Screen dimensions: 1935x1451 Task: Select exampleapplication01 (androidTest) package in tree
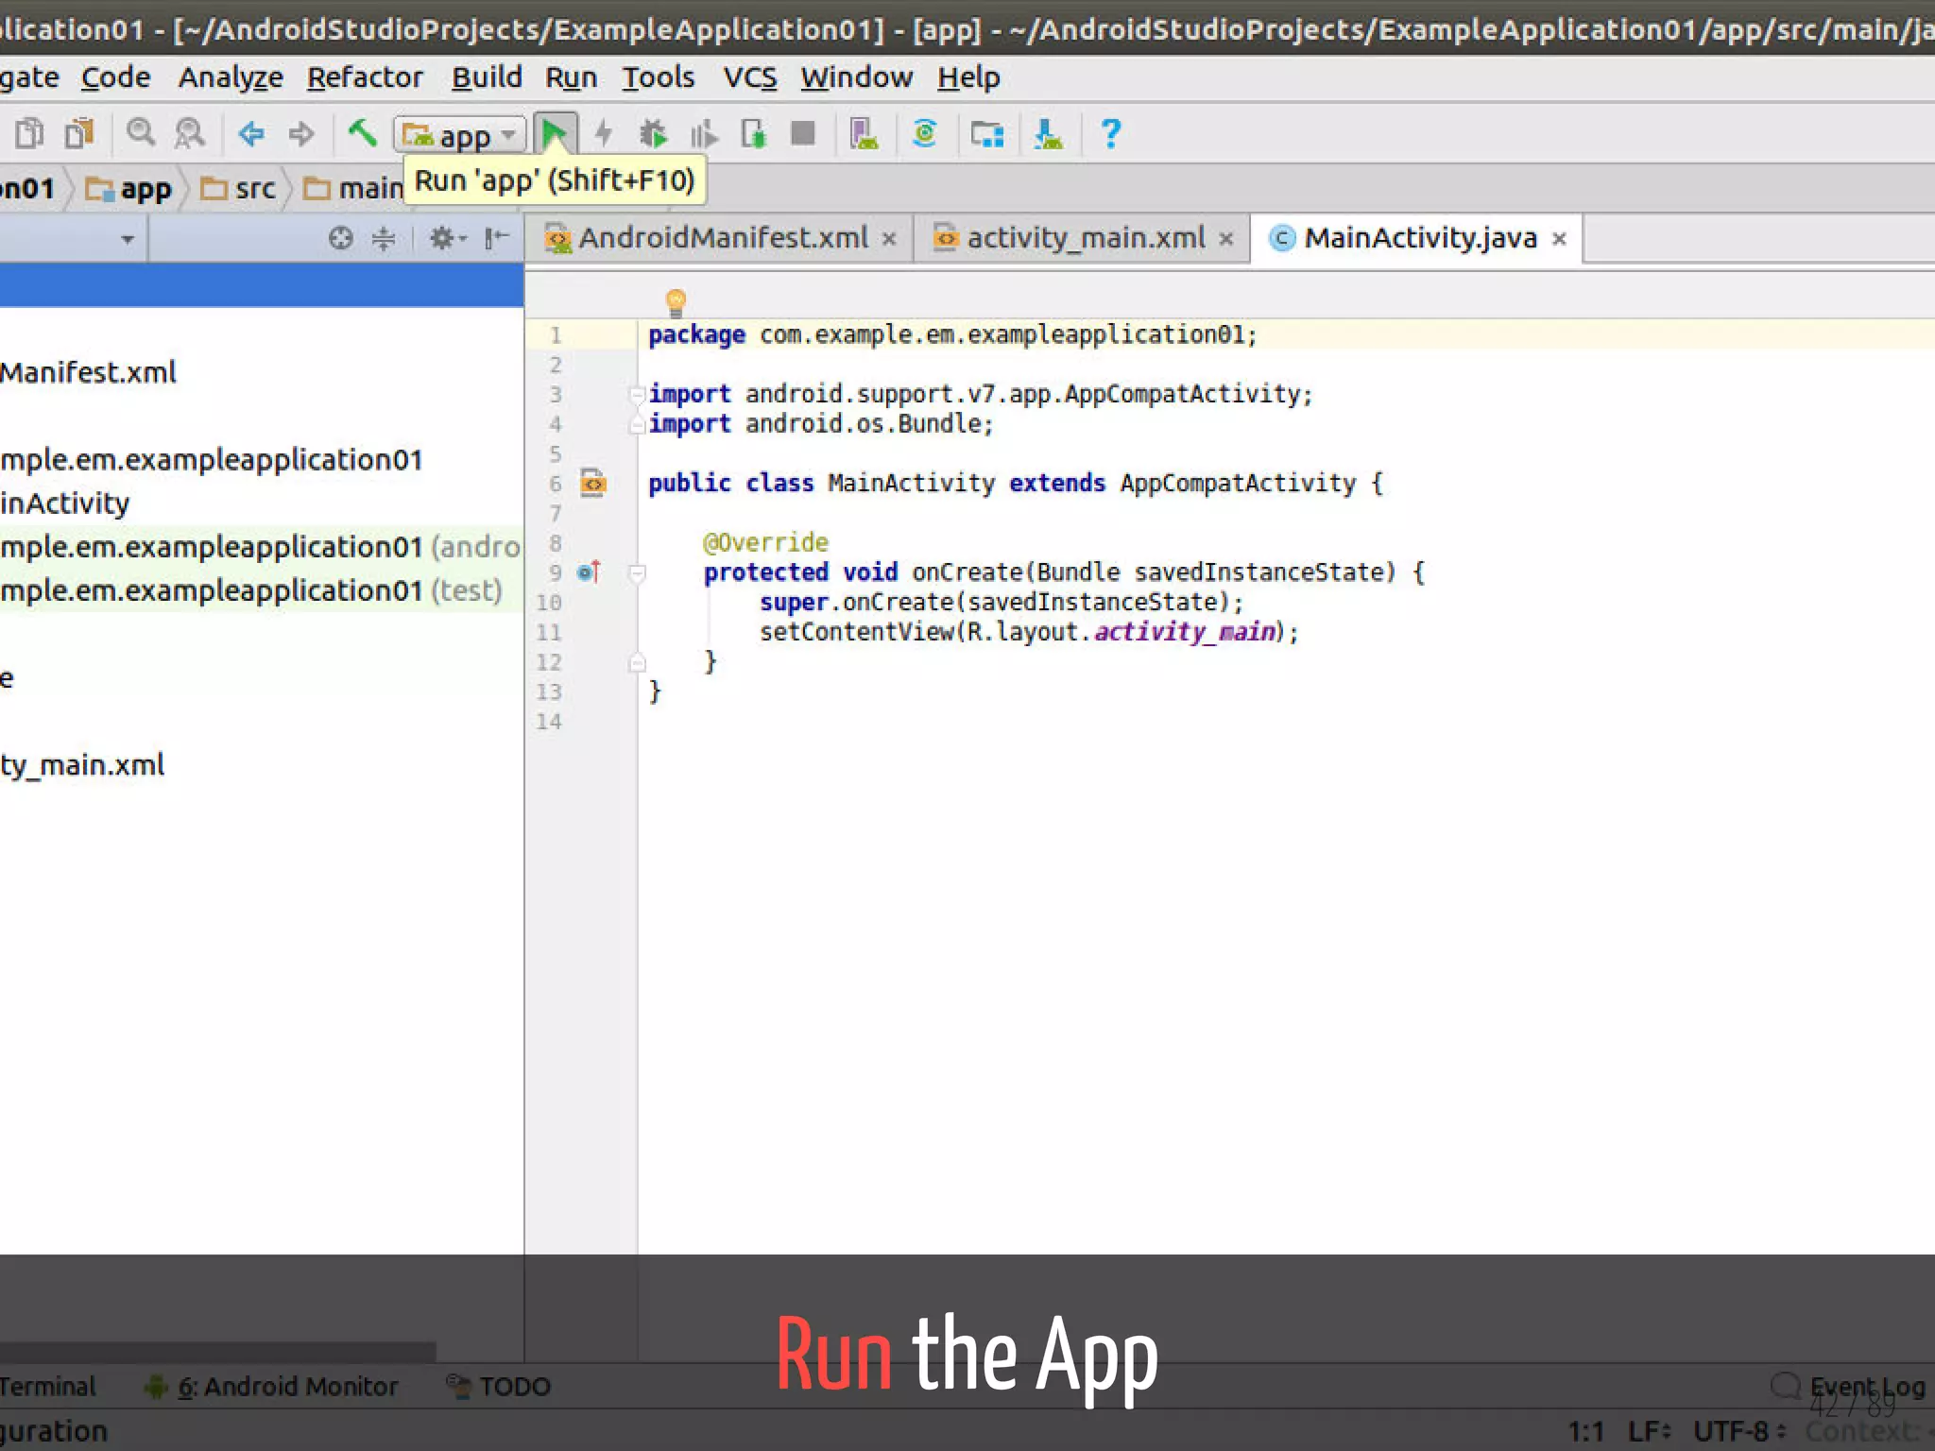pos(262,547)
